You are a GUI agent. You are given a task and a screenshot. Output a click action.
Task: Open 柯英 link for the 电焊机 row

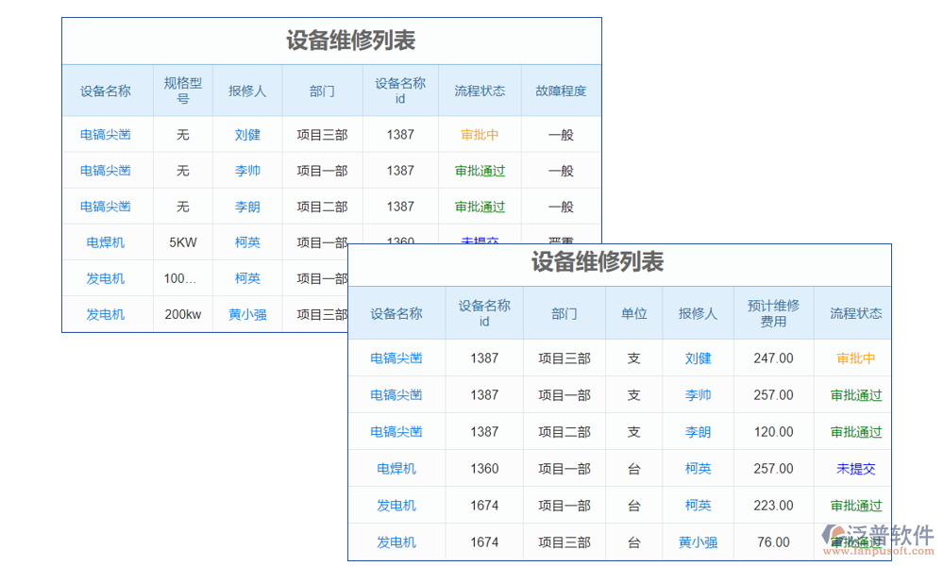[x=698, y=469]
